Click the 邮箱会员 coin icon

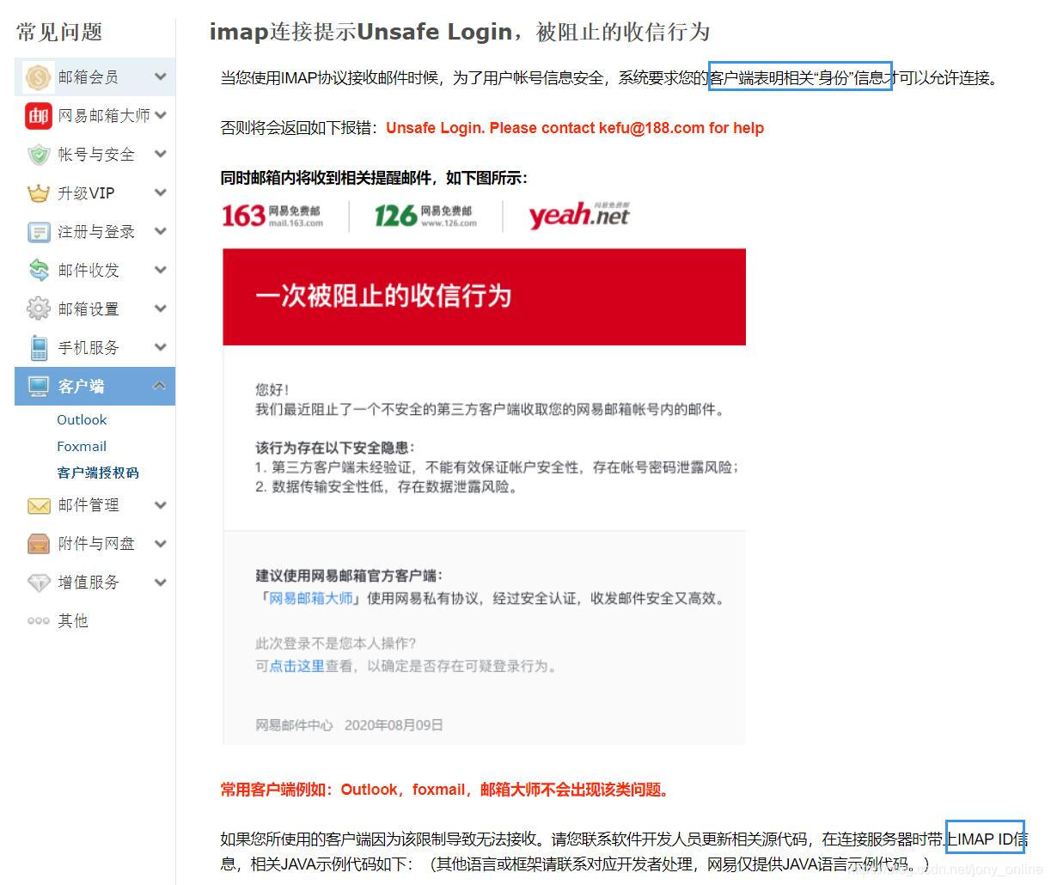(x=39, y=77)
